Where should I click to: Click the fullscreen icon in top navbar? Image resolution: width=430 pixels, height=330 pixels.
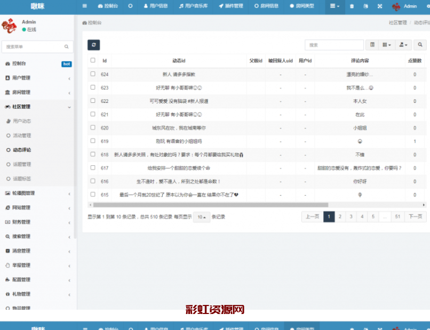click(380, 6)
